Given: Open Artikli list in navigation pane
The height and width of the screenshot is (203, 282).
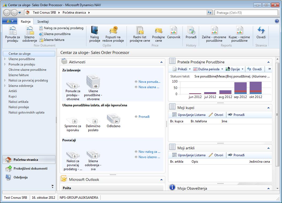Looking at the screenshot, I should click(13, 91).
